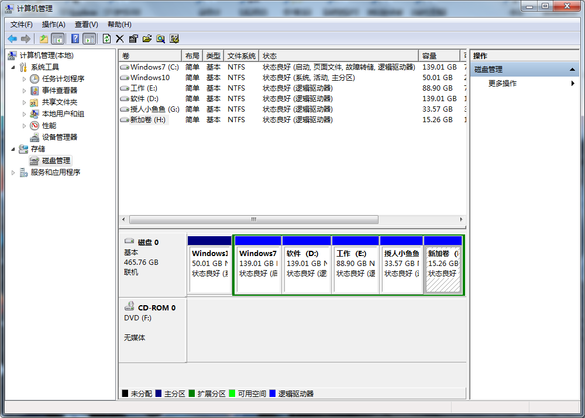
Task: Click the 主分区 dark blue legend swatch
Action: click(x=158, y=393)
